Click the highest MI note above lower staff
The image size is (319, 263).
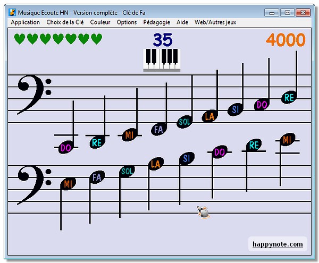pos(287,139)
